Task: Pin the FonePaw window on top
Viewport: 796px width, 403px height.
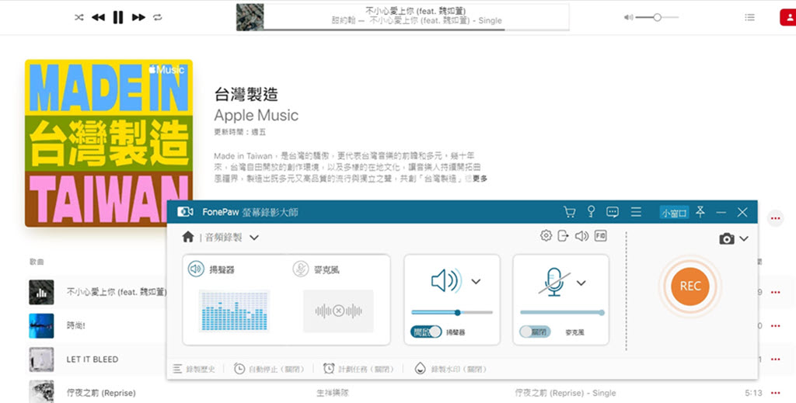Action: tap(700, 211)
